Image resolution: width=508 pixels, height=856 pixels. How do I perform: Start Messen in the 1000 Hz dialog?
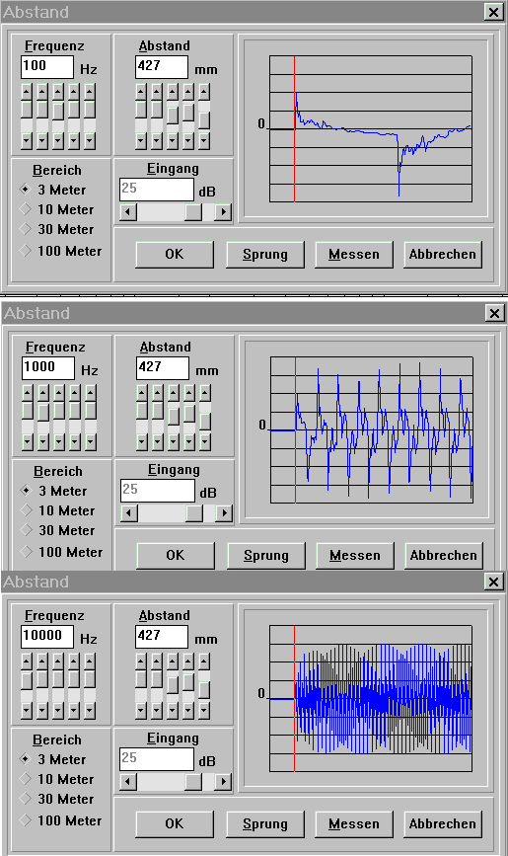point(355,555)
